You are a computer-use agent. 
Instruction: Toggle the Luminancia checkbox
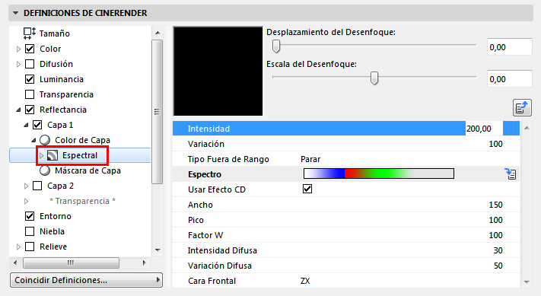(30, 79)
